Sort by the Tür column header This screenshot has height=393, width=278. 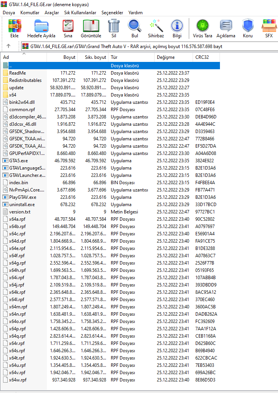click(132, 57)
